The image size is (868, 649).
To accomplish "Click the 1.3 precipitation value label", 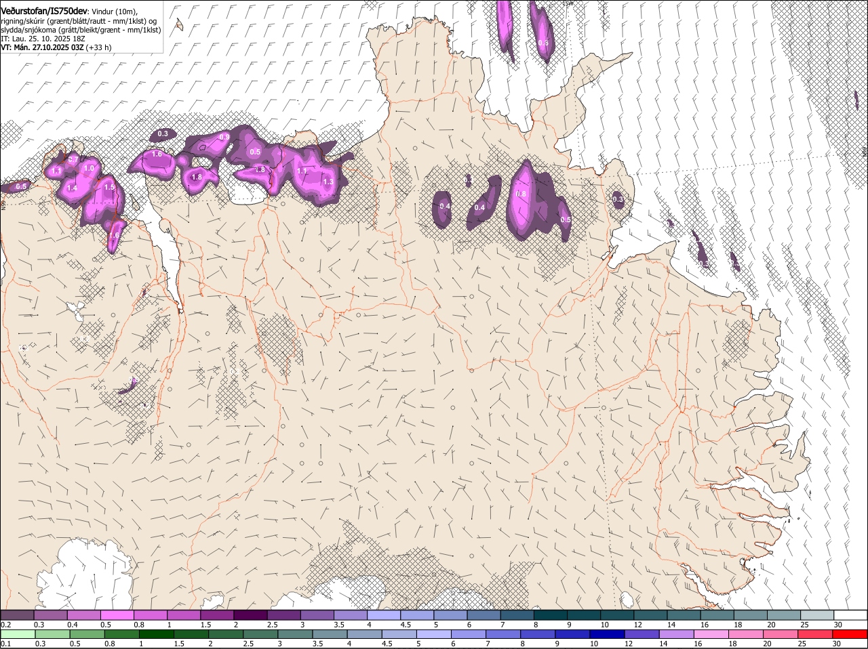I will tap(328, 182).
